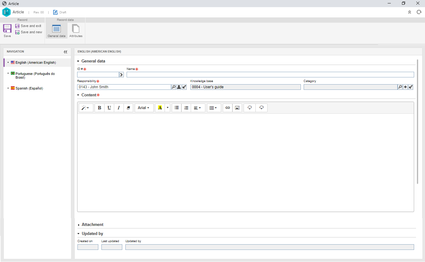Collapse the Navigation panel
The image size is (425, 262).
[x=65, y=52]
